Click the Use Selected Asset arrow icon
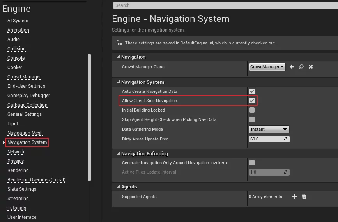 click(x=292, y=67)
